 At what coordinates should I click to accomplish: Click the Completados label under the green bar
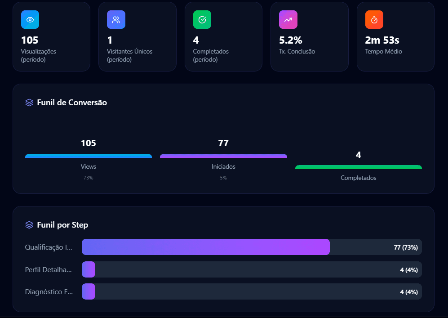click(358, 178)
